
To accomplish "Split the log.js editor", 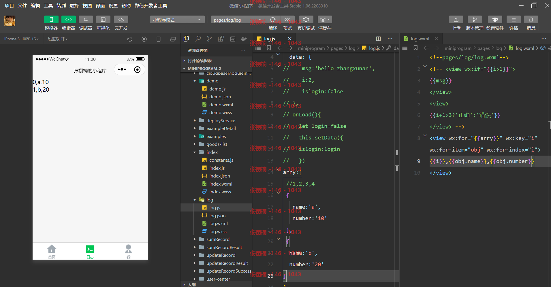I will pyautogui.click(x=378, y=39).
